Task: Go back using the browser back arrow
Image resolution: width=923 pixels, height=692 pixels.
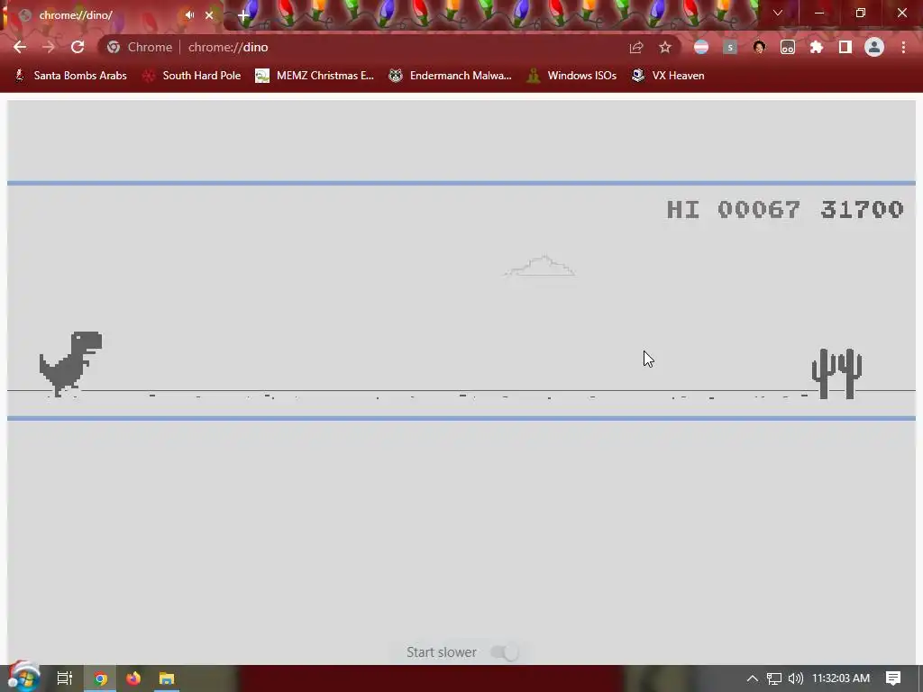Action: coord(20,47)
